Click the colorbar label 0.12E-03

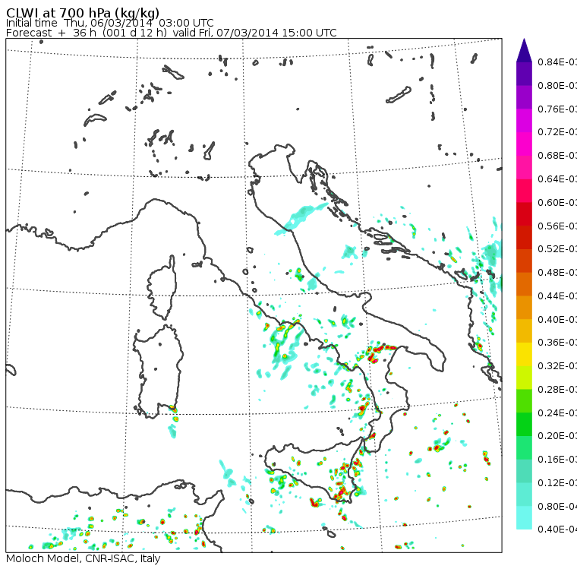557,483
